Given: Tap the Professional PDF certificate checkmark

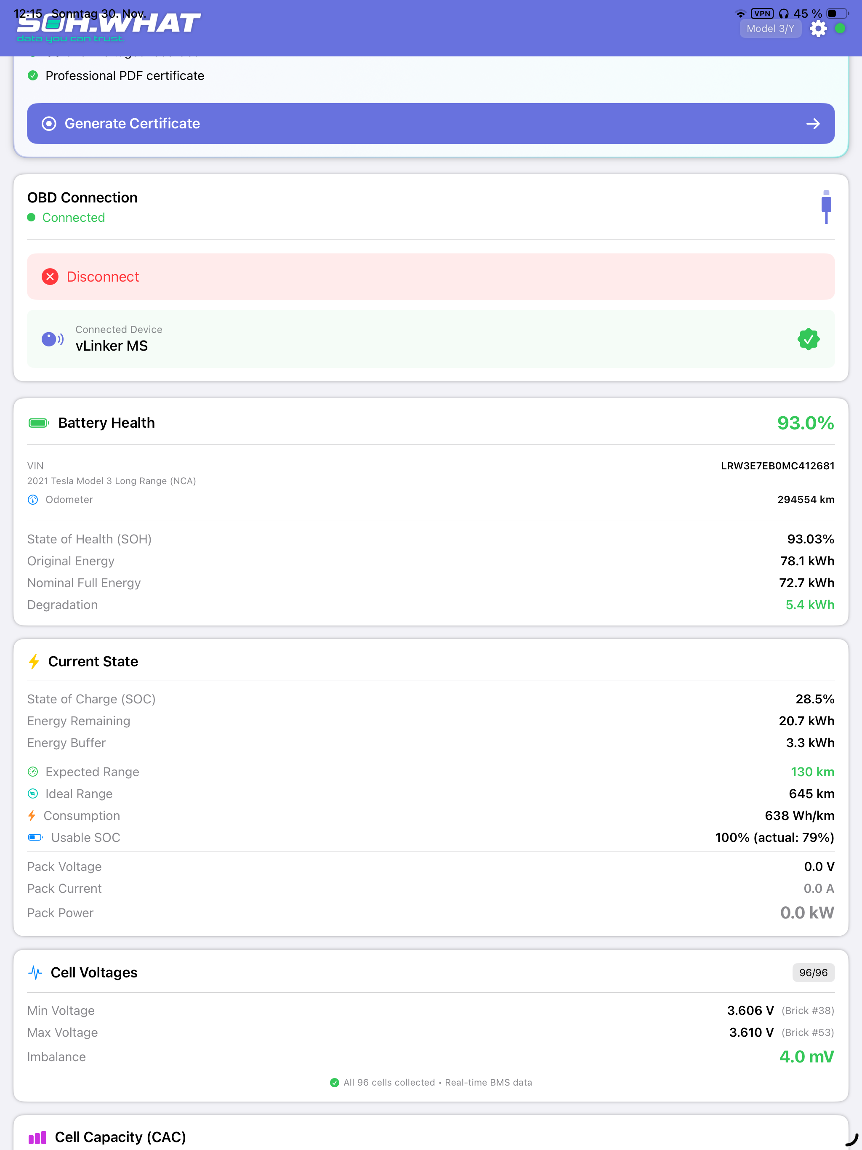Looking at the screenshot, I should click(33, 76).
